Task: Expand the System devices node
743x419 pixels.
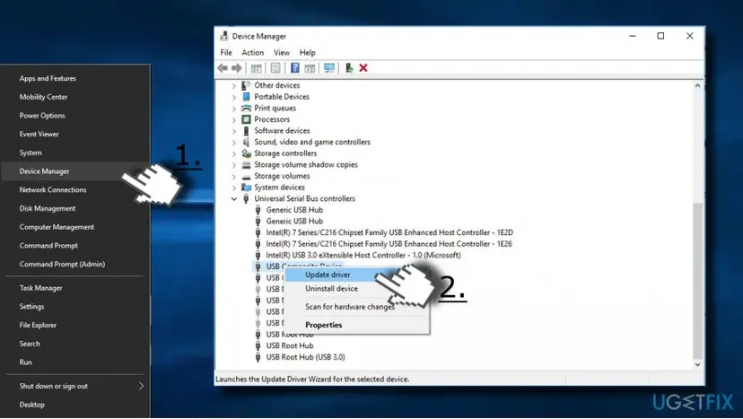Action: 233,188
